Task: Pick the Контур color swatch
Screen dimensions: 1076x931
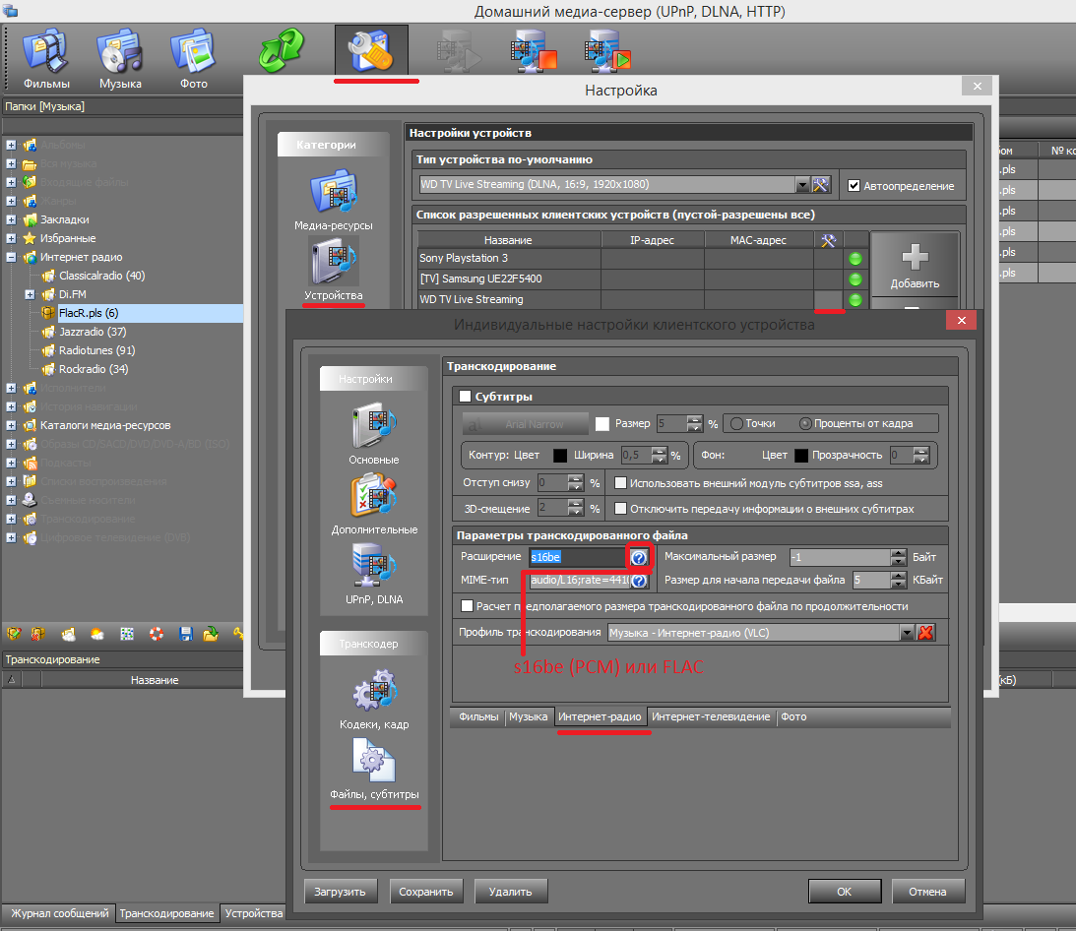Action: tap(559, 456)
